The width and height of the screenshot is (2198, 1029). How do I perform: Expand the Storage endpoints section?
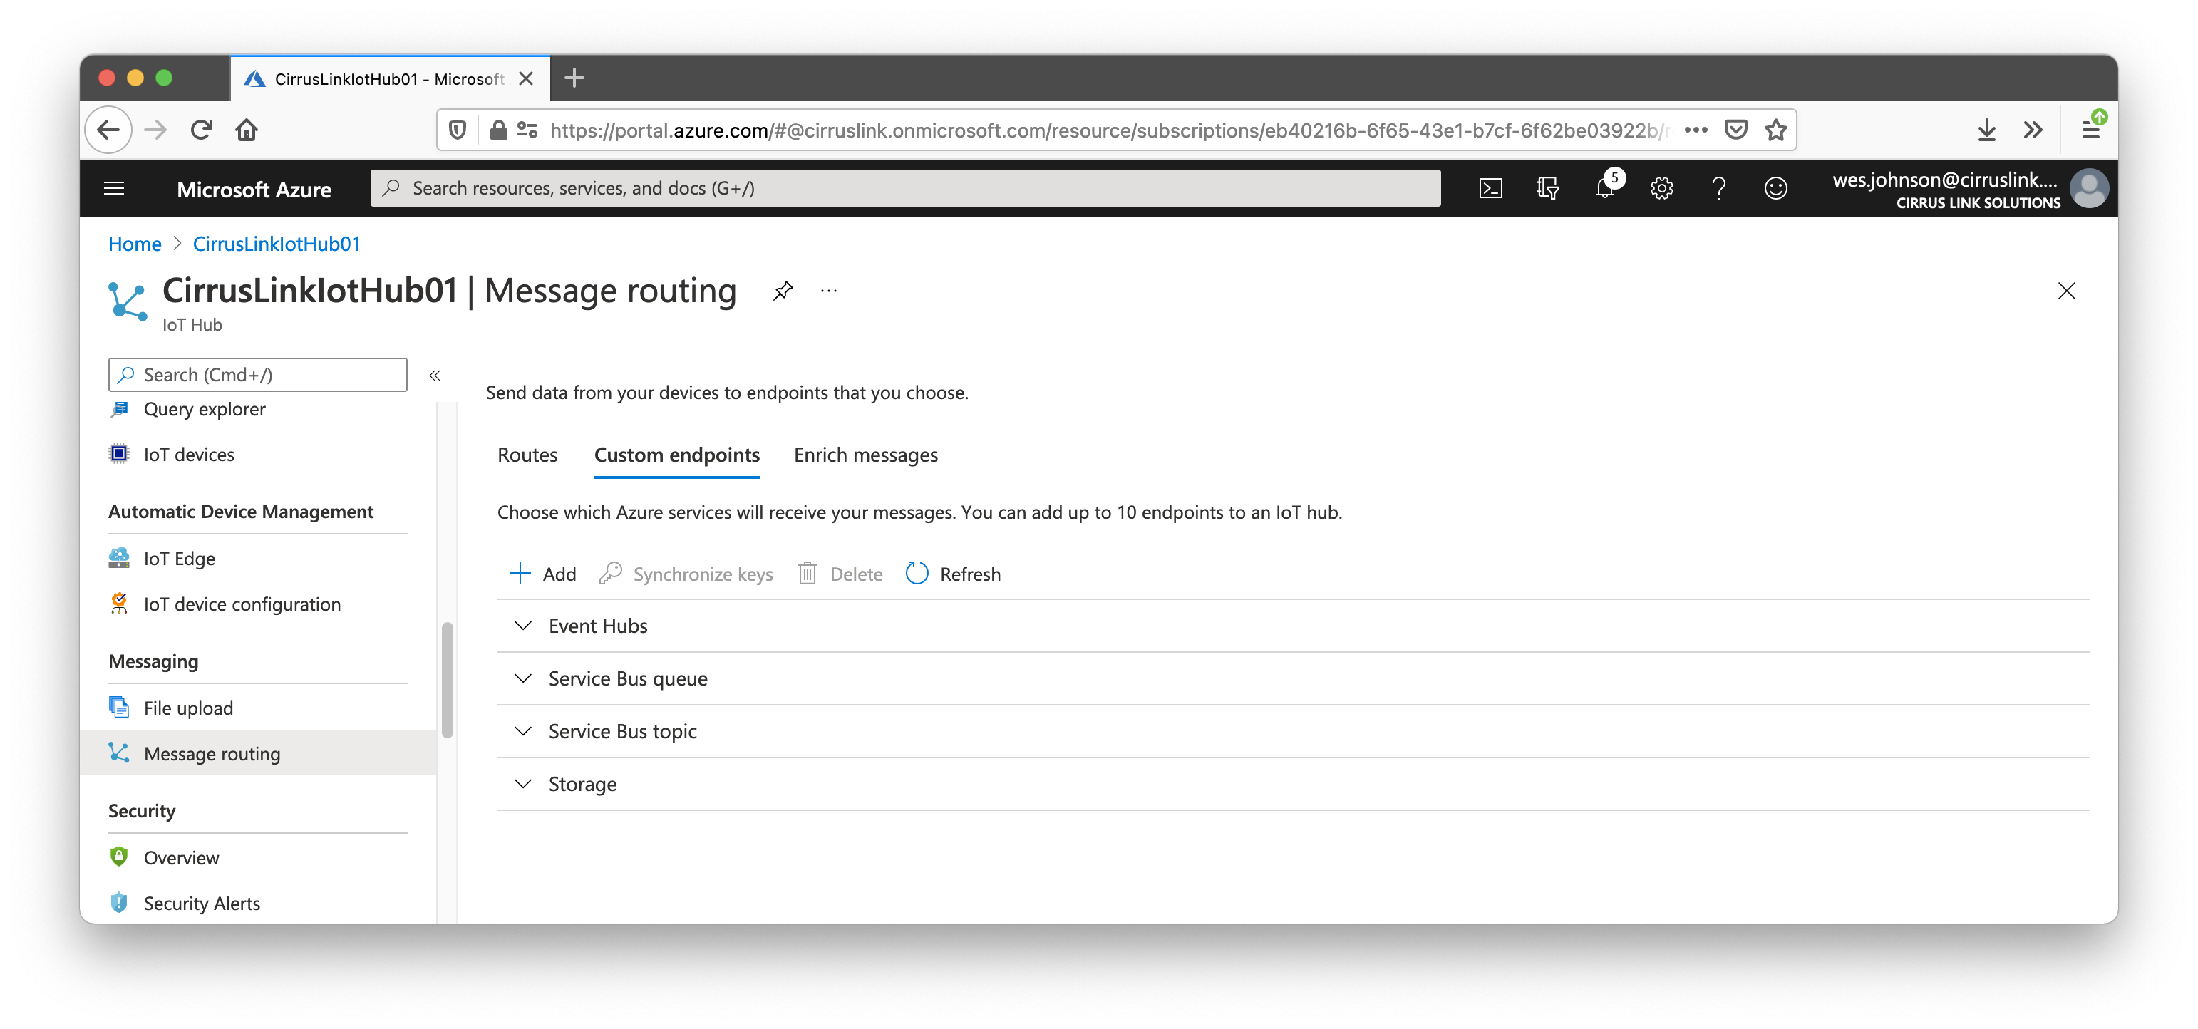(x=523, y=784)
